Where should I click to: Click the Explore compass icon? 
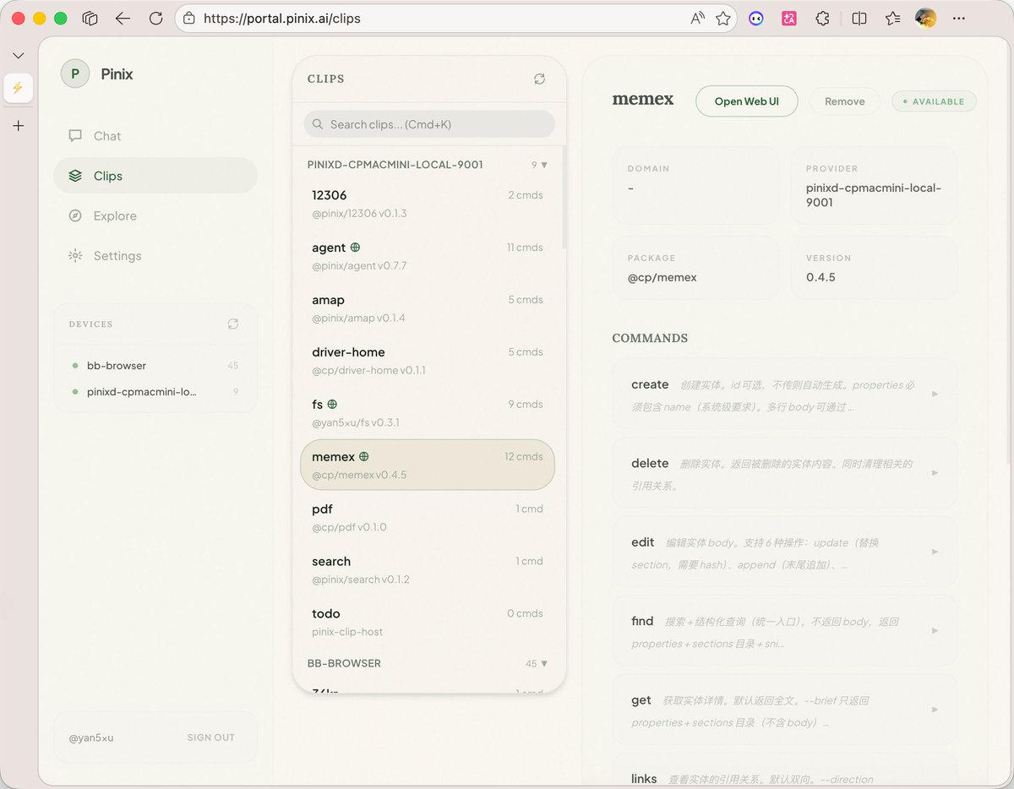(75, 215)
